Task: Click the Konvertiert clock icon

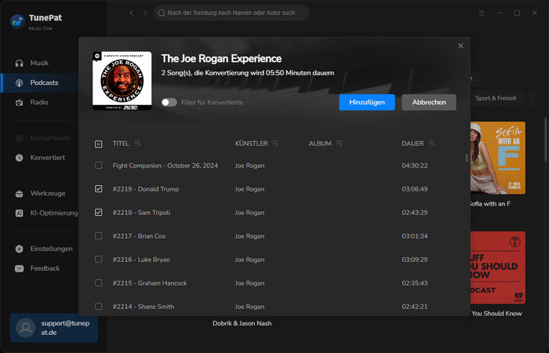Action: (20, 158)
